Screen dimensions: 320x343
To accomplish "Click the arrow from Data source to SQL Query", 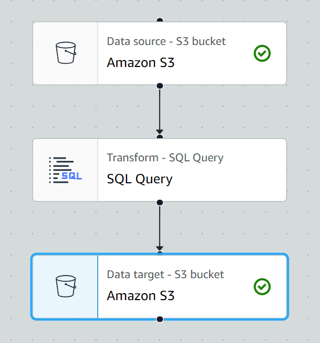I will 160,111.
